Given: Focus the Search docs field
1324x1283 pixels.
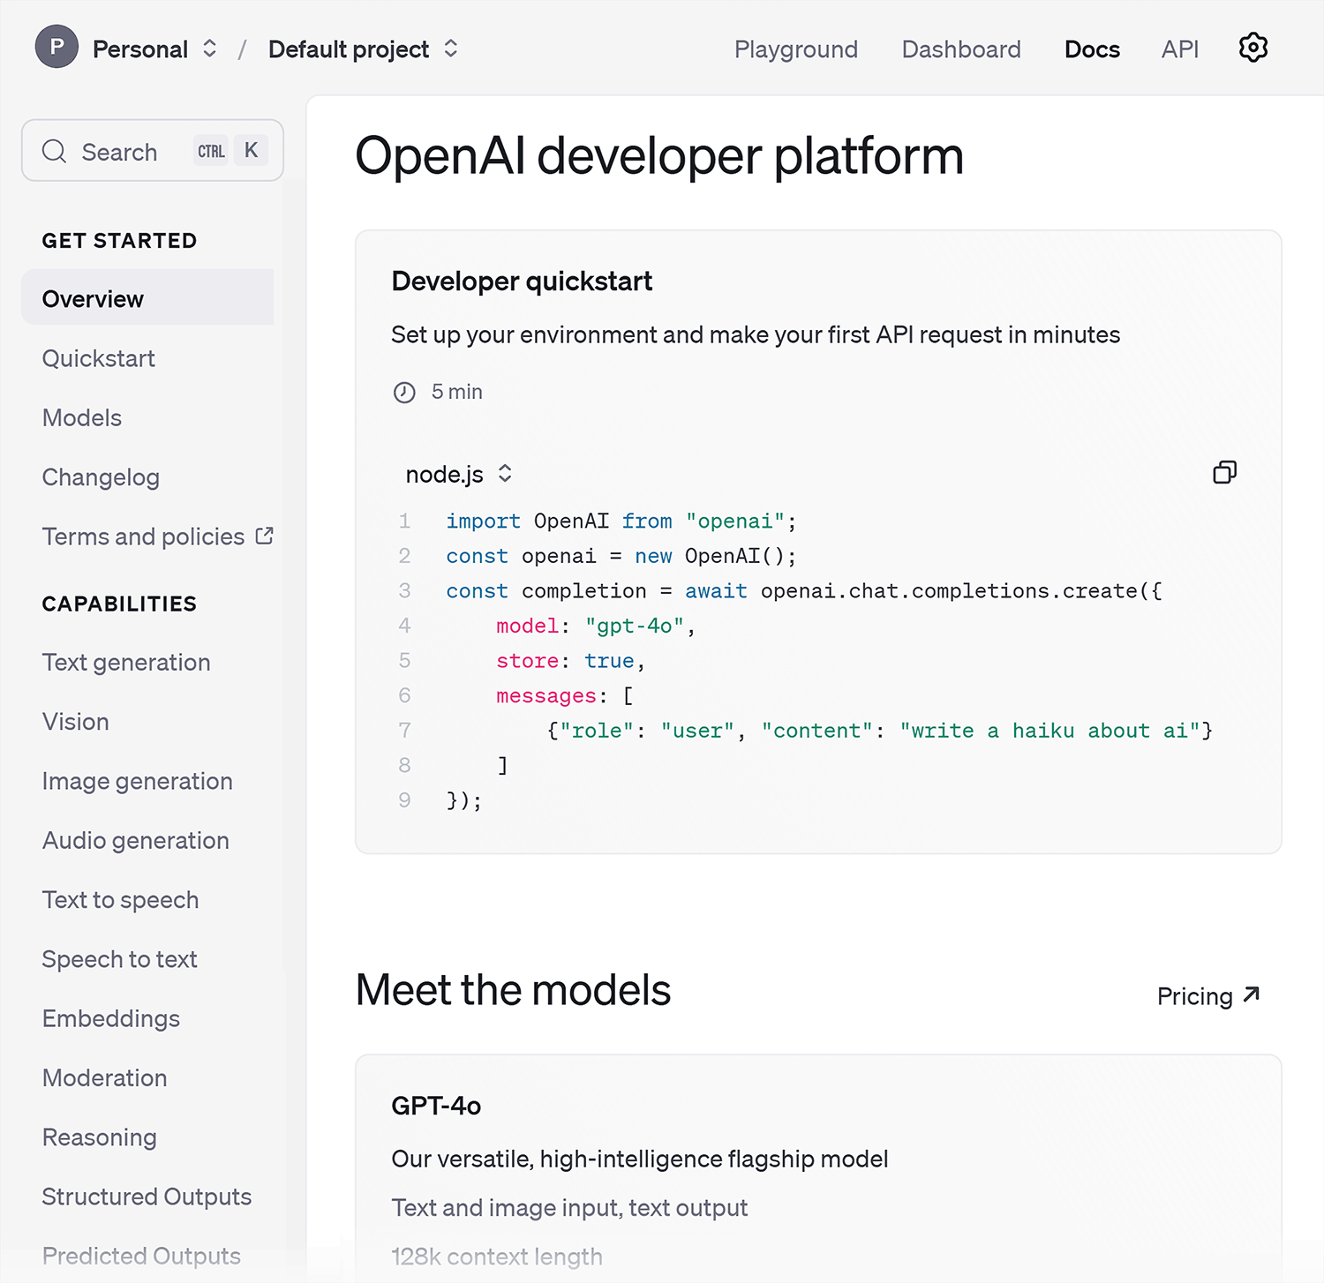Looking at the screenshot, I should (x=153, y=151).
